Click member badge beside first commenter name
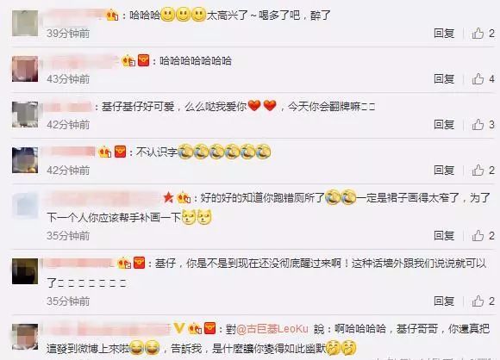Screen dimensions: 500x360 point(112,15)
